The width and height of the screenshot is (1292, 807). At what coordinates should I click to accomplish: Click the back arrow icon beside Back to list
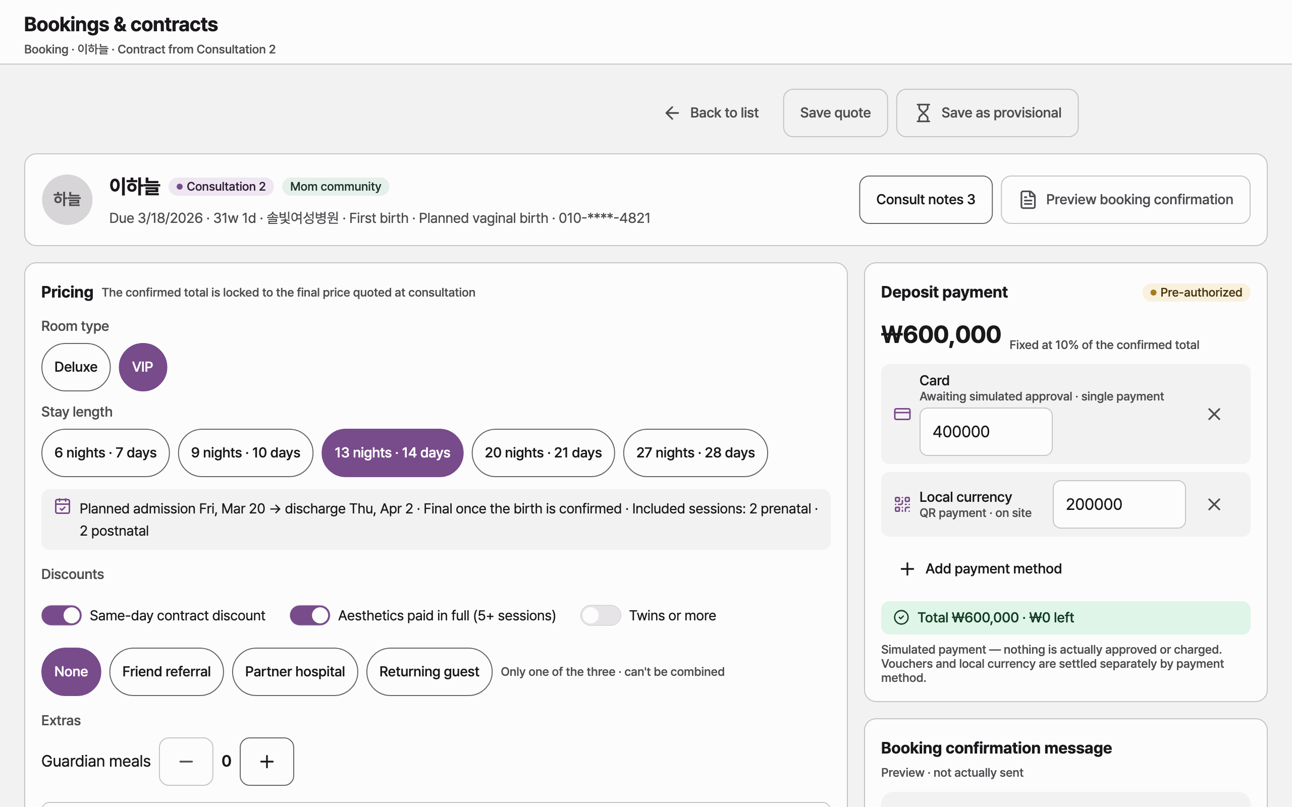672,112
